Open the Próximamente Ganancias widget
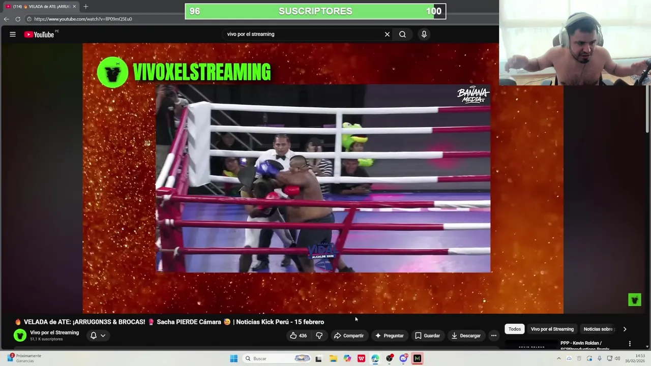The height and width of the screenshot is (366, 651). click(24, 358)
